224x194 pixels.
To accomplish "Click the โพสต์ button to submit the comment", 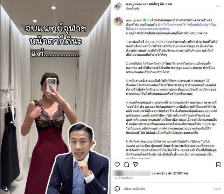I will coord(217,189).
